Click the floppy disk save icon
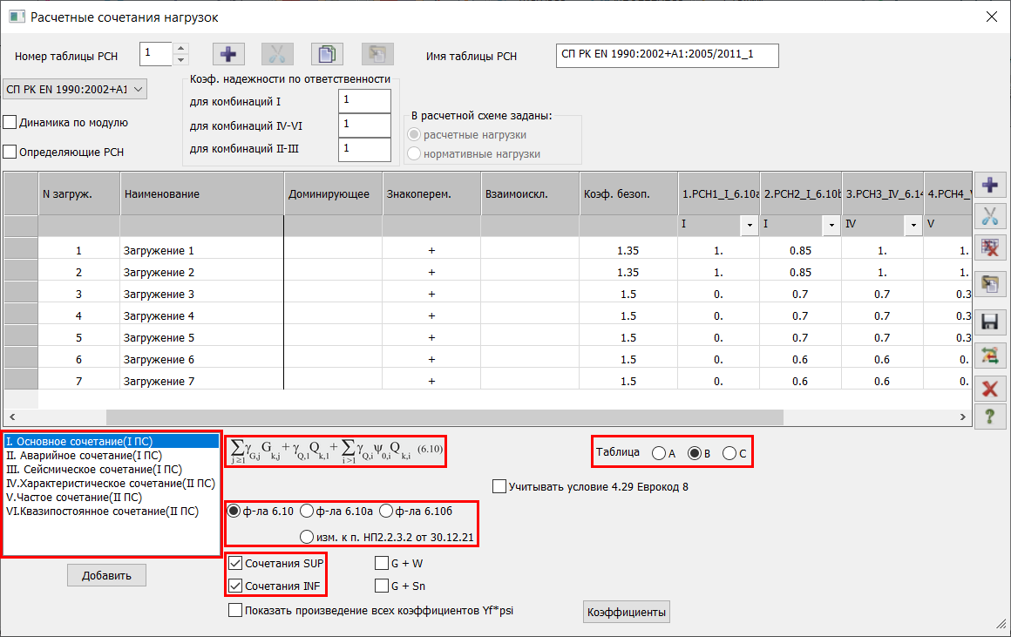This screenshot has width=1011, height=637. pos(989,322)
